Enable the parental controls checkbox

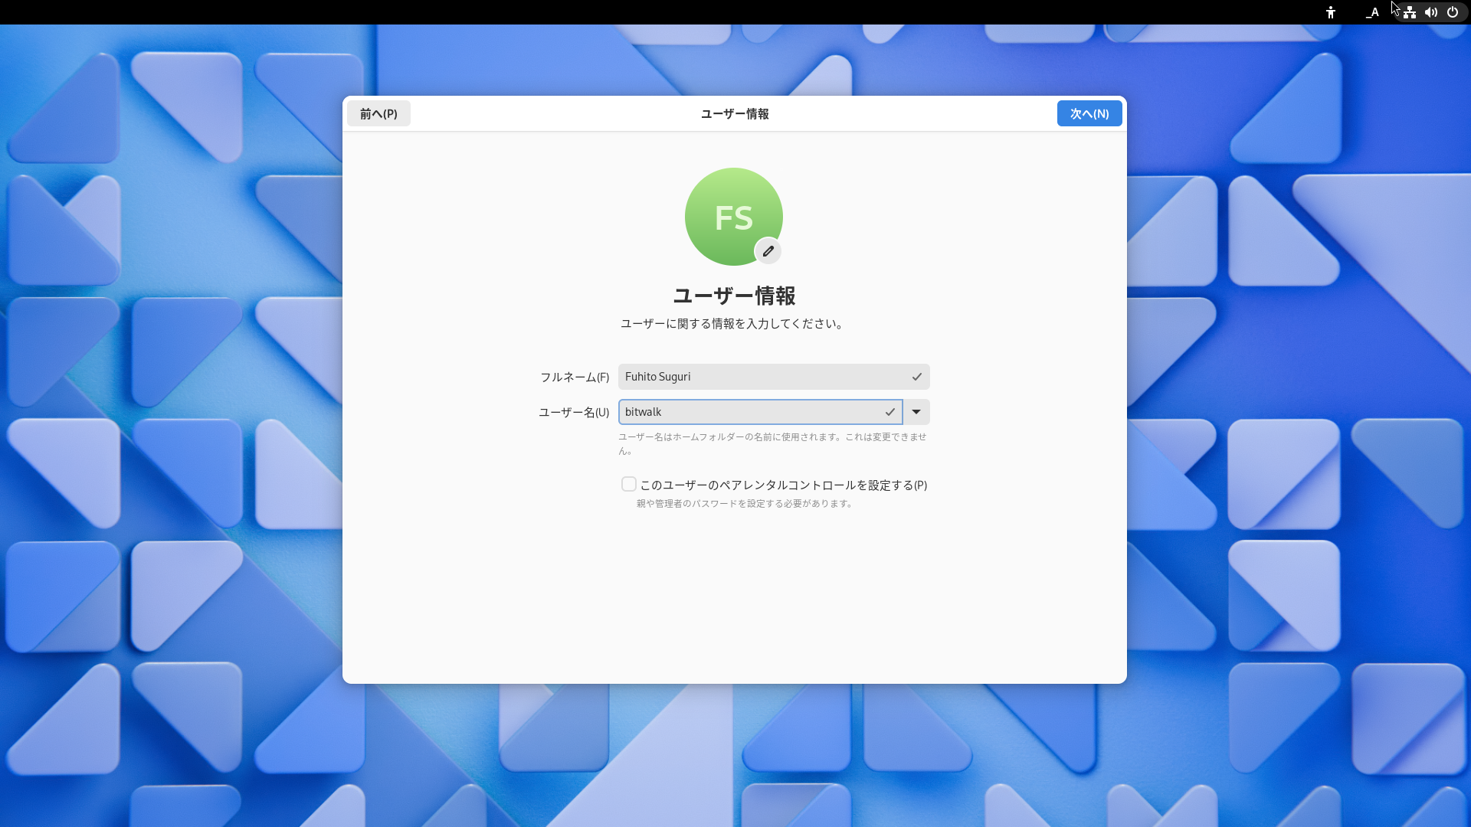click(629, 484)
